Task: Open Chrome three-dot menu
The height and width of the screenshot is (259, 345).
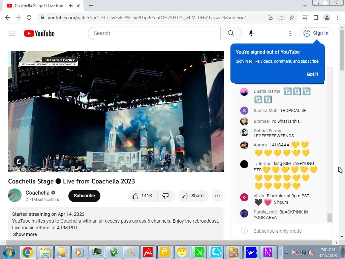Action: pos(338,18)
